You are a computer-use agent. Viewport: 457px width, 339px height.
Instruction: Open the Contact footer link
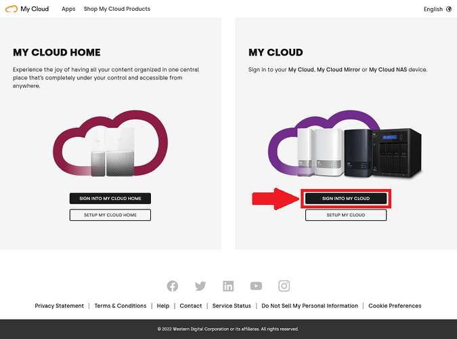click(x=191, y=306)
